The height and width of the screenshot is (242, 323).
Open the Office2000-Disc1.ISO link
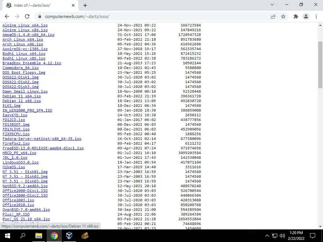pyautogui.click(x=25, y=191)
